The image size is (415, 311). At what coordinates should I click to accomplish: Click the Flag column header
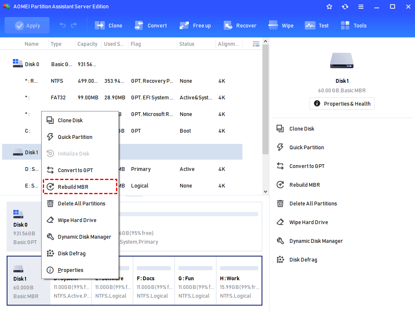(136, 44)
